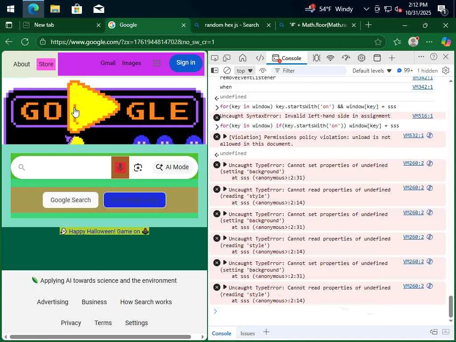Viewport: 456px width, 342px height.
Task: Open the Default levels dropdown
Action: [372, 71]
